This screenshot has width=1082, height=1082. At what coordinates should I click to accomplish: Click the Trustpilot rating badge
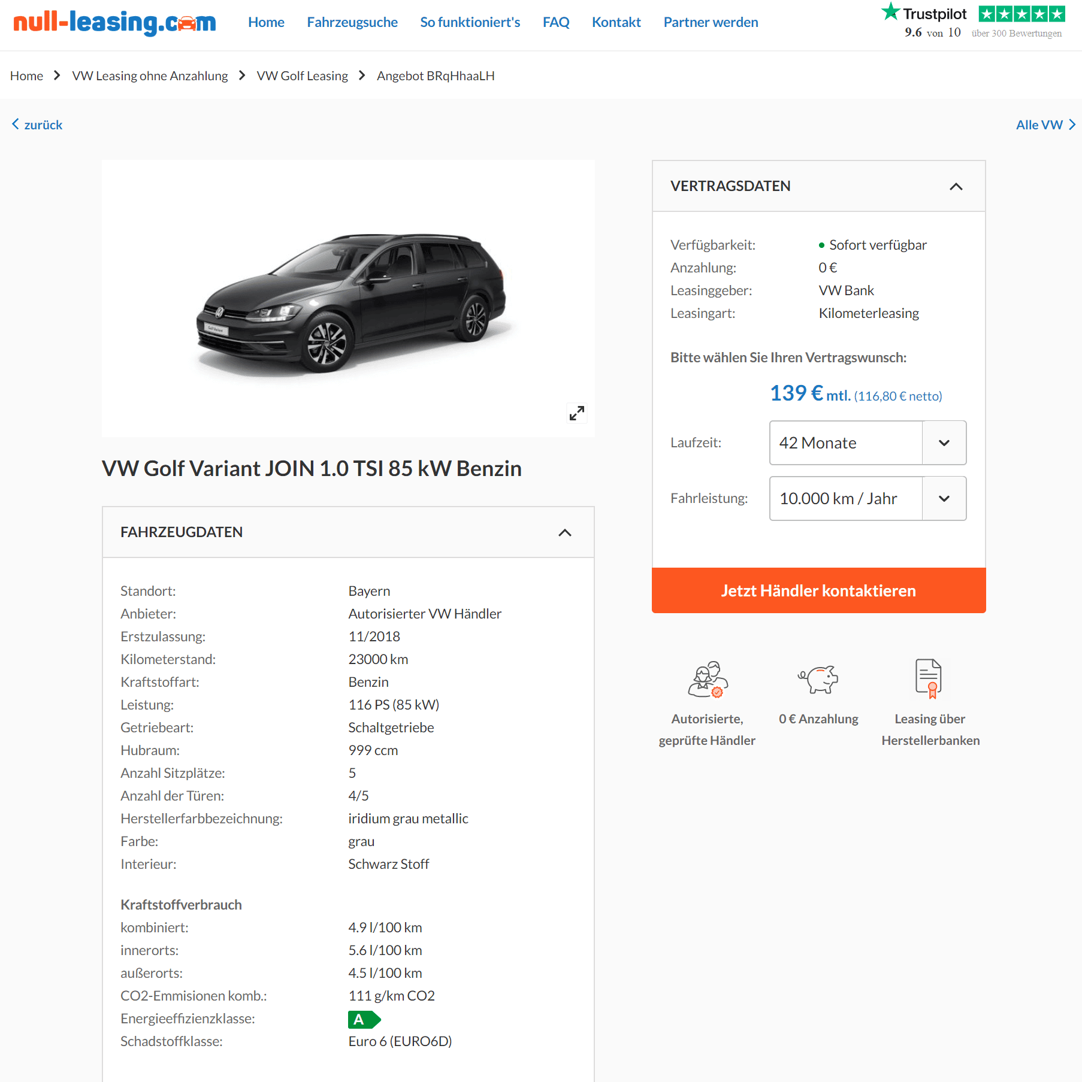click(x=973, y=22)
